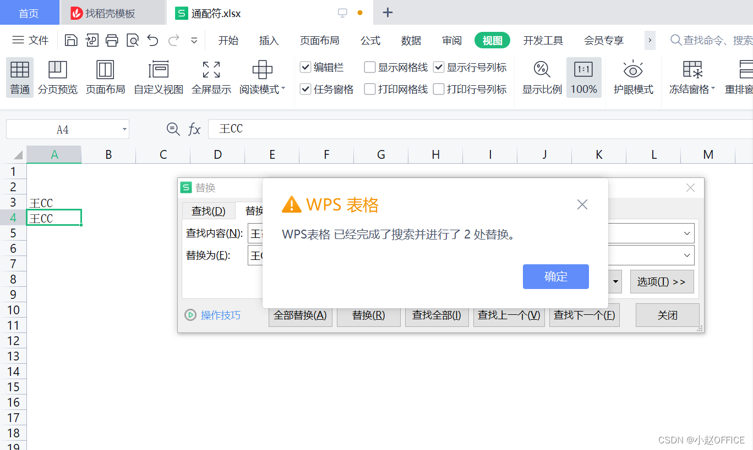Expand ribbon tabs with right chevron
Viewport: 753px width, 450px height.
click(650, 40)
